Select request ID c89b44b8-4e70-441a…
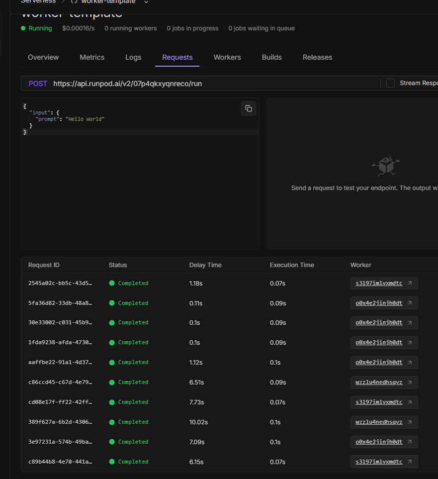Image resolution: width=438 pixels, height=479 pixels. click(x=60, y=462)
